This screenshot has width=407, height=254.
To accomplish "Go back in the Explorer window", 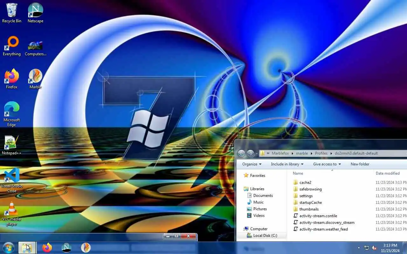I will 242,153.
